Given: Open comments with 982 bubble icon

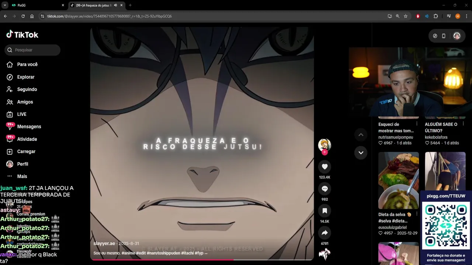Looking at the screenshot, I should click(x=324, y=189).
